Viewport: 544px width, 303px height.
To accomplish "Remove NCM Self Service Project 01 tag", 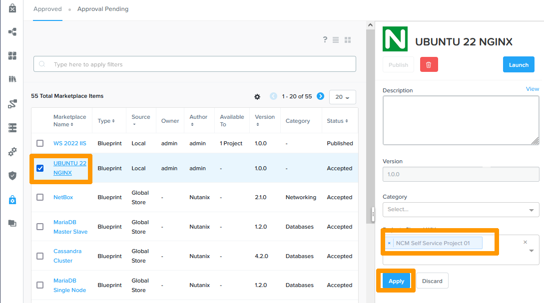I will (389, 243).
